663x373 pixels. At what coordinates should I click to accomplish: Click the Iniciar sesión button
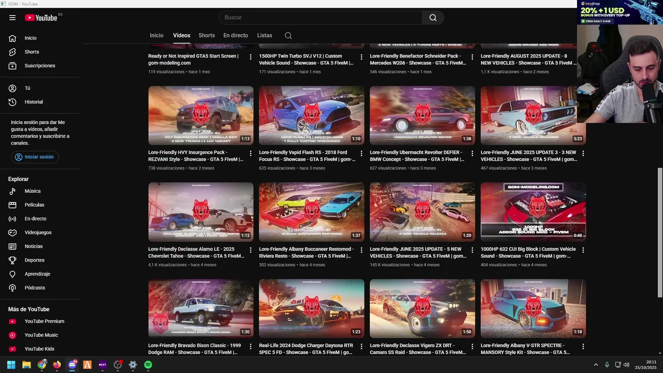35,157
